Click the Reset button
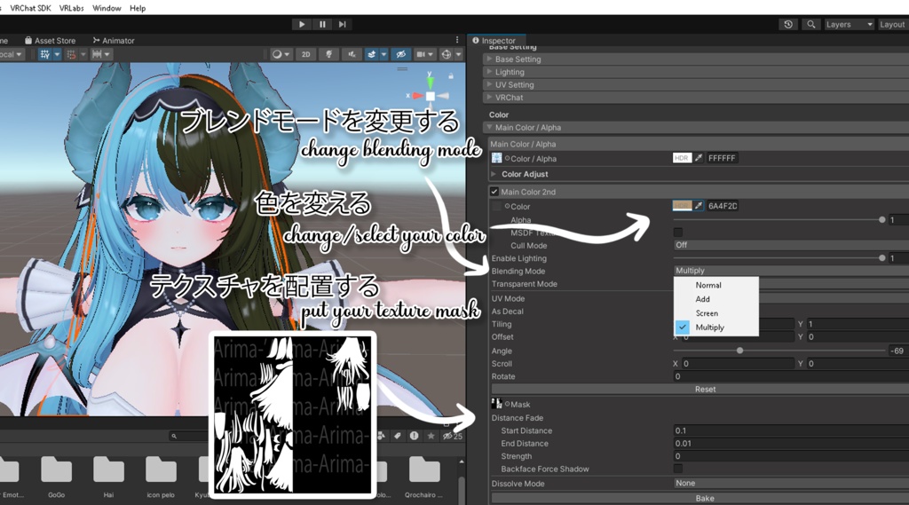The height and width of the screenshot is (505, 909). click(700, 389)
